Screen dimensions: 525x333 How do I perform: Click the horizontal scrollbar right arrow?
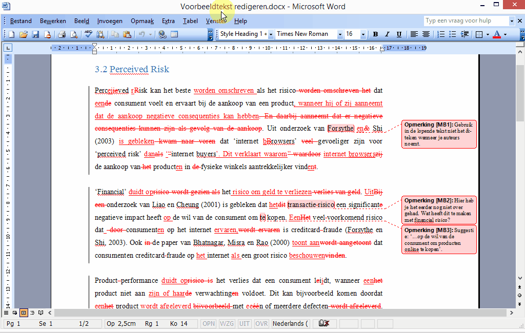coord(511,313)
